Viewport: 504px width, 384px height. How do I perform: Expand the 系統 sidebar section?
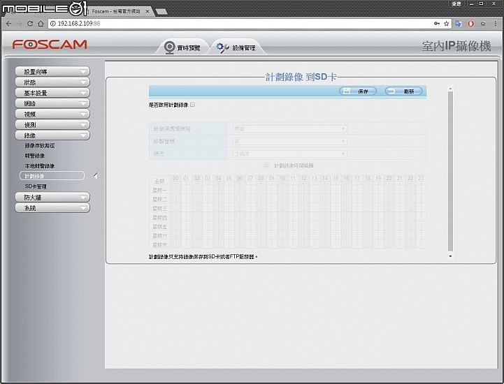coord(52,208)
